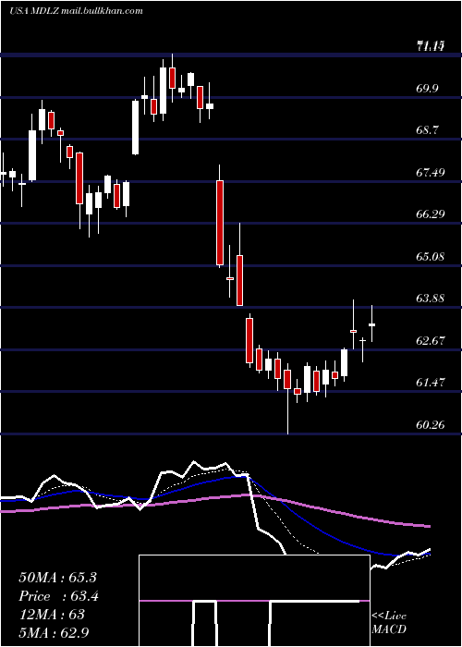462x647 pixels.
Task: Select the 63.88 price axis label
Action: coord(431,298)
